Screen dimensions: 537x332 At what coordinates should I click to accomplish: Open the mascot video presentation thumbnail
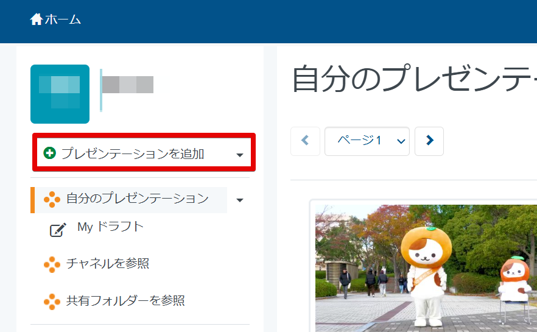(426, 268)
